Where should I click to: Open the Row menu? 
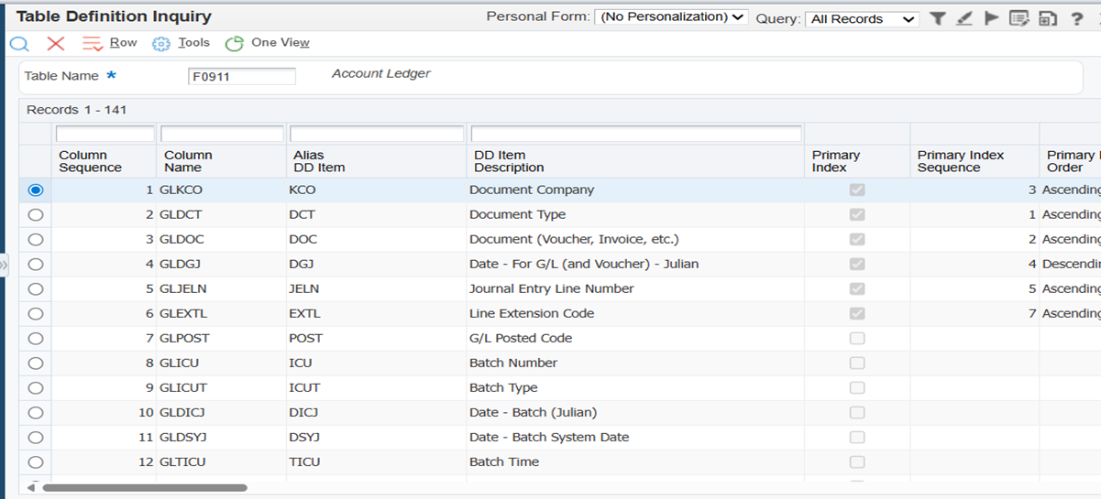tap(110, 43)
